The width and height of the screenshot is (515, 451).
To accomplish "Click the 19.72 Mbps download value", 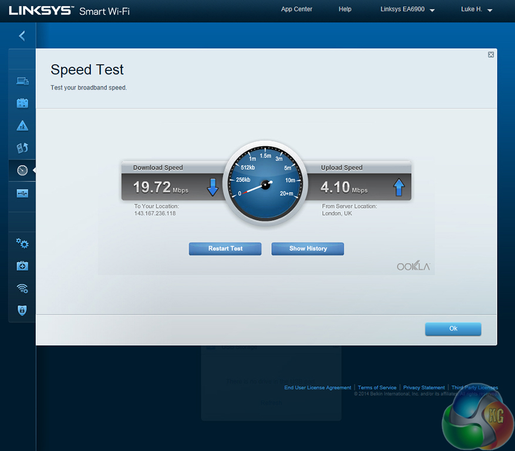I will (x=161, y=187).
